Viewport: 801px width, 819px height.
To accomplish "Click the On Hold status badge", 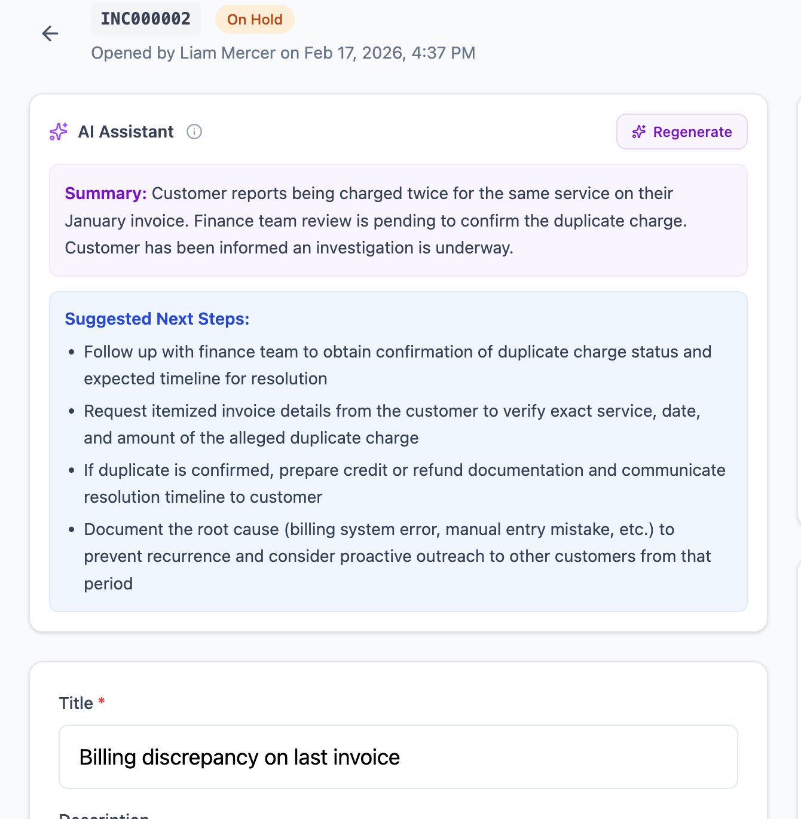I will (255, 19).
